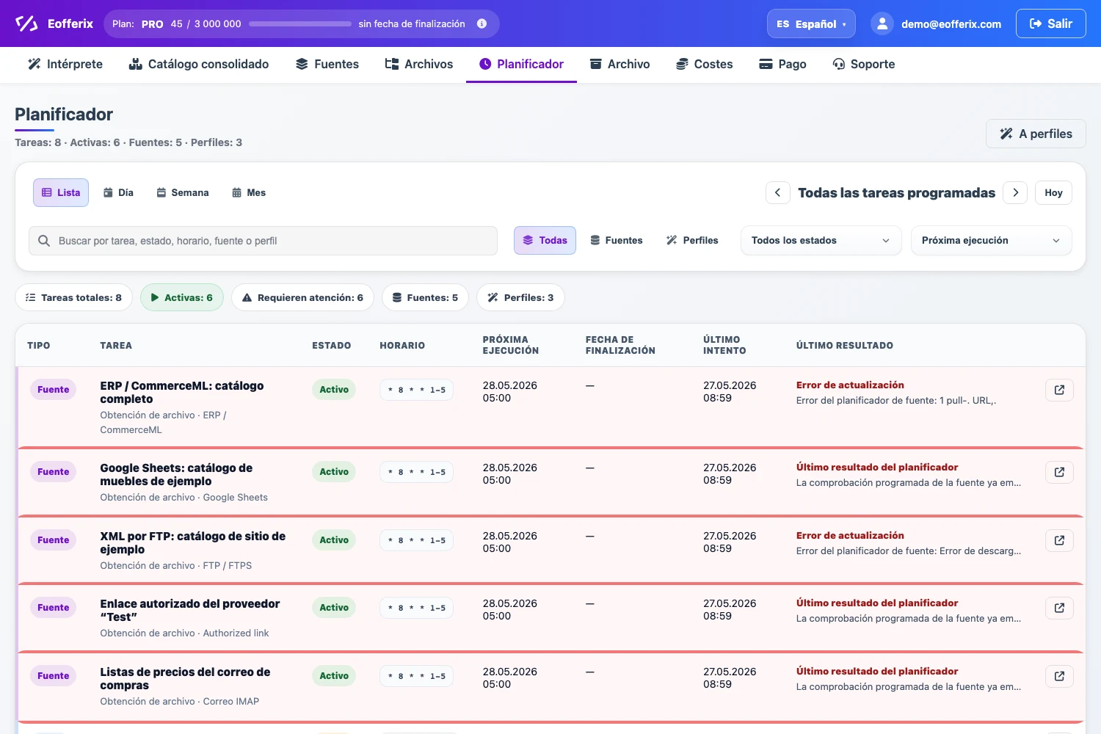
Task: Click the ESTADO column header
Action: pos(332,345)
